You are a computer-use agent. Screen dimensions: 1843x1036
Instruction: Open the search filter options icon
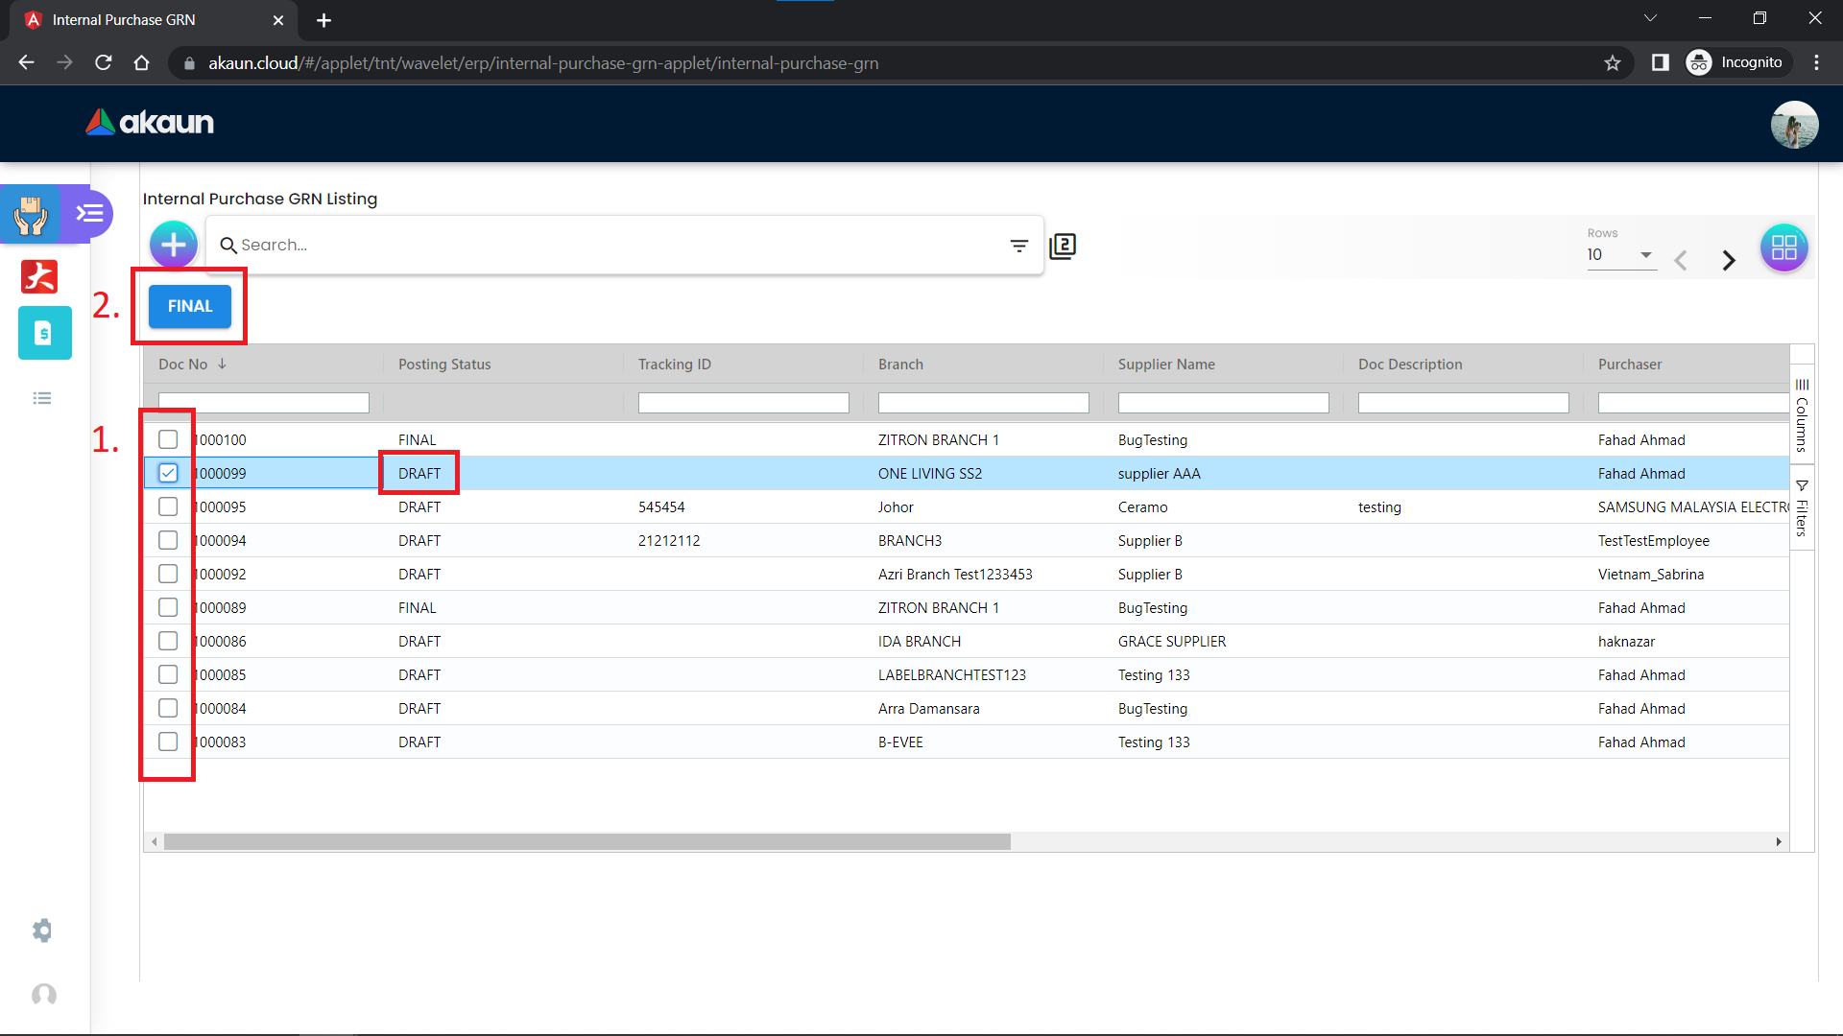pyautogui.click(x=1018, y=246)
